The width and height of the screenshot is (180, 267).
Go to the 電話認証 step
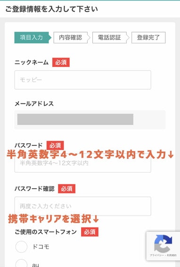click(x=109, y=37)
